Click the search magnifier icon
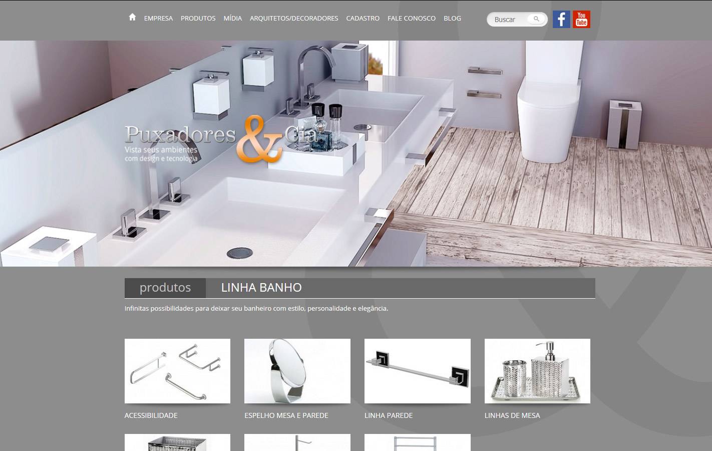Viewport: 712px width, 451px height. coord(536,19)
